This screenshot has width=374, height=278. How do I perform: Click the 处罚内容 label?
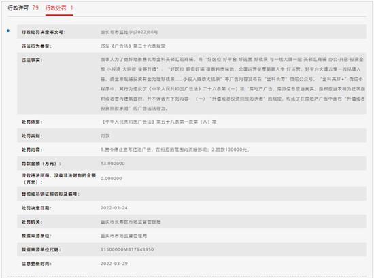pos(32,150)
